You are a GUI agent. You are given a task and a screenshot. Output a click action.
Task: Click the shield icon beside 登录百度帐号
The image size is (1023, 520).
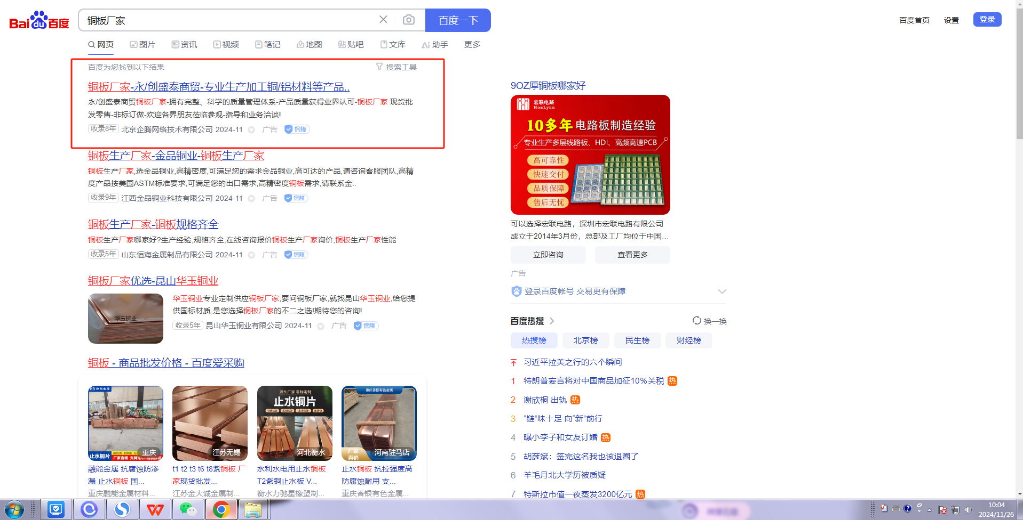point(516,291)
